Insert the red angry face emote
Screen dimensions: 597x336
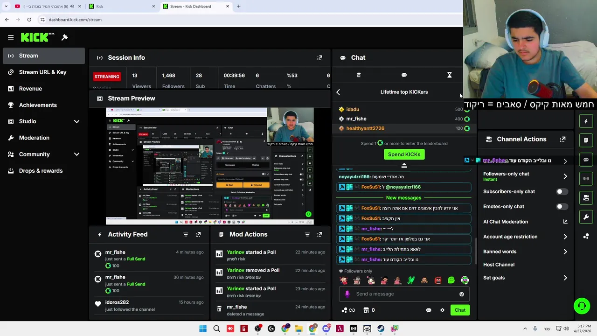(437, 280)
